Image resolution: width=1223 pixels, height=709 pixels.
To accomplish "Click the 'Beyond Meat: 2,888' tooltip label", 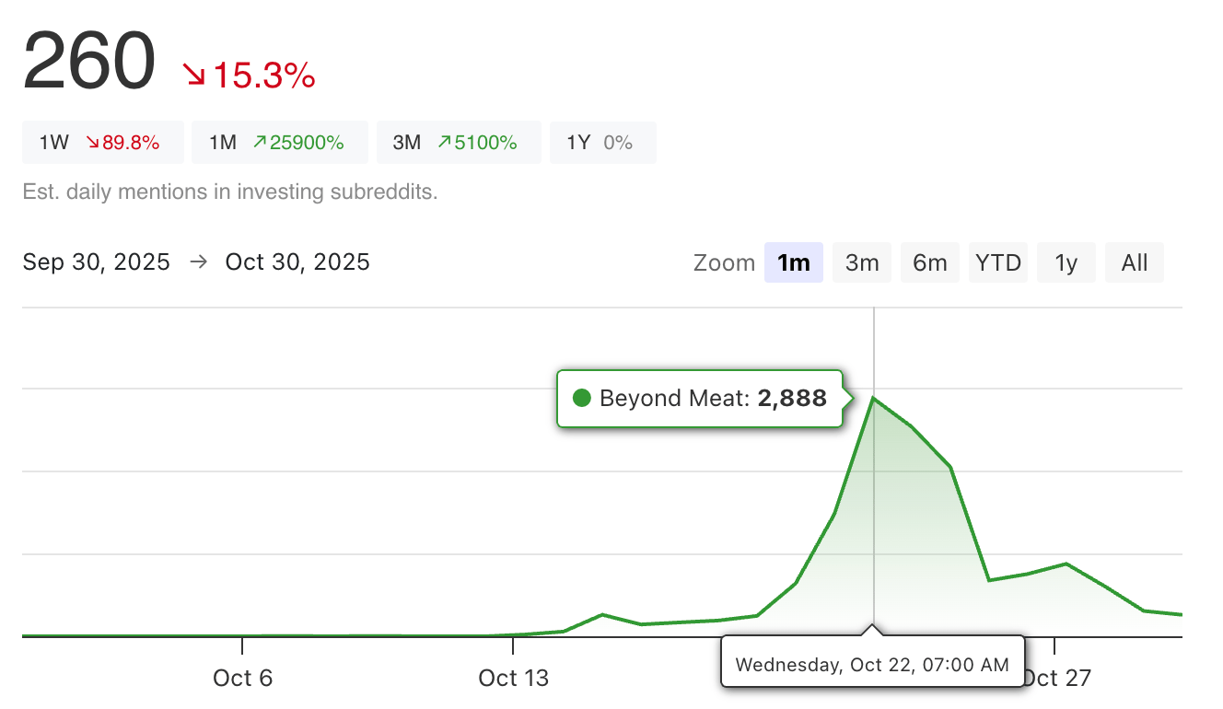I will pos(700,399).
